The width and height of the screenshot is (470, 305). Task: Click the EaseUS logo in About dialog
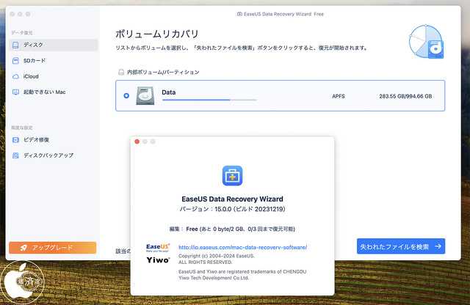[158, 248]
